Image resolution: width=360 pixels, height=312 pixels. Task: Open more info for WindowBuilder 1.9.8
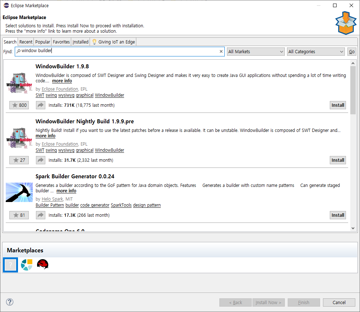pos(62,81)
